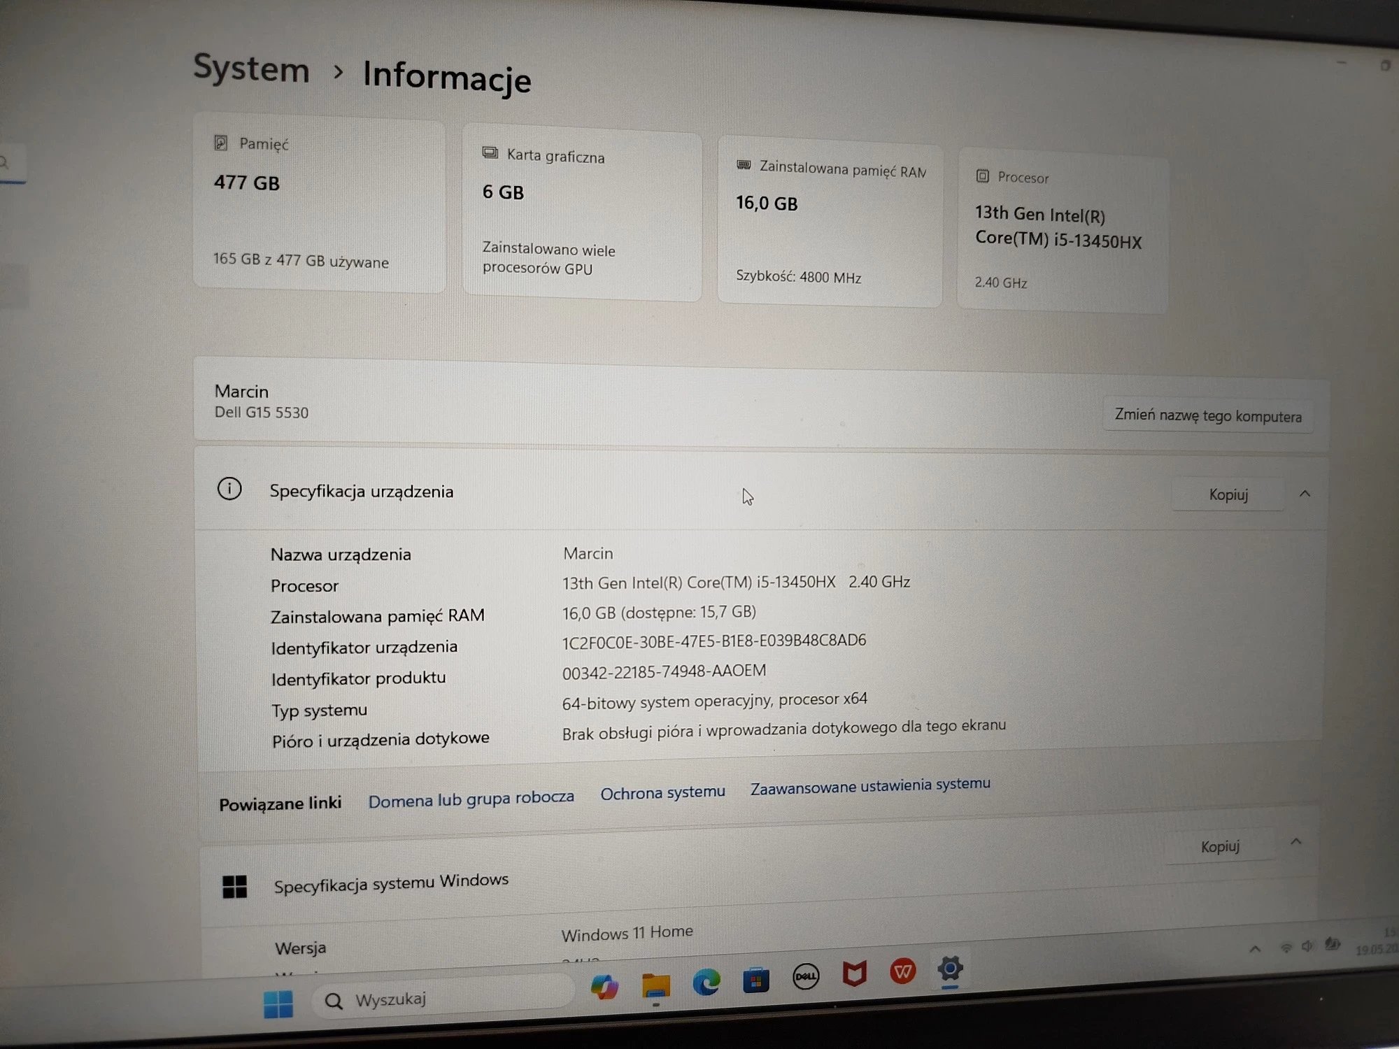Image resolution: width=1399 pixels, height=1049 pixels.
Task: Open the Windows Start menu
Action: (278, 1004)
